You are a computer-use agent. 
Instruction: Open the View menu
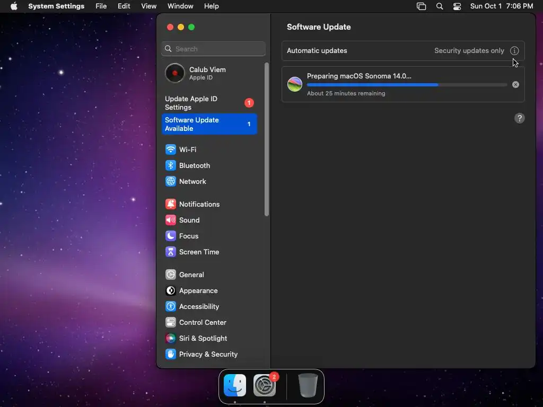click(x=148, y=6)
